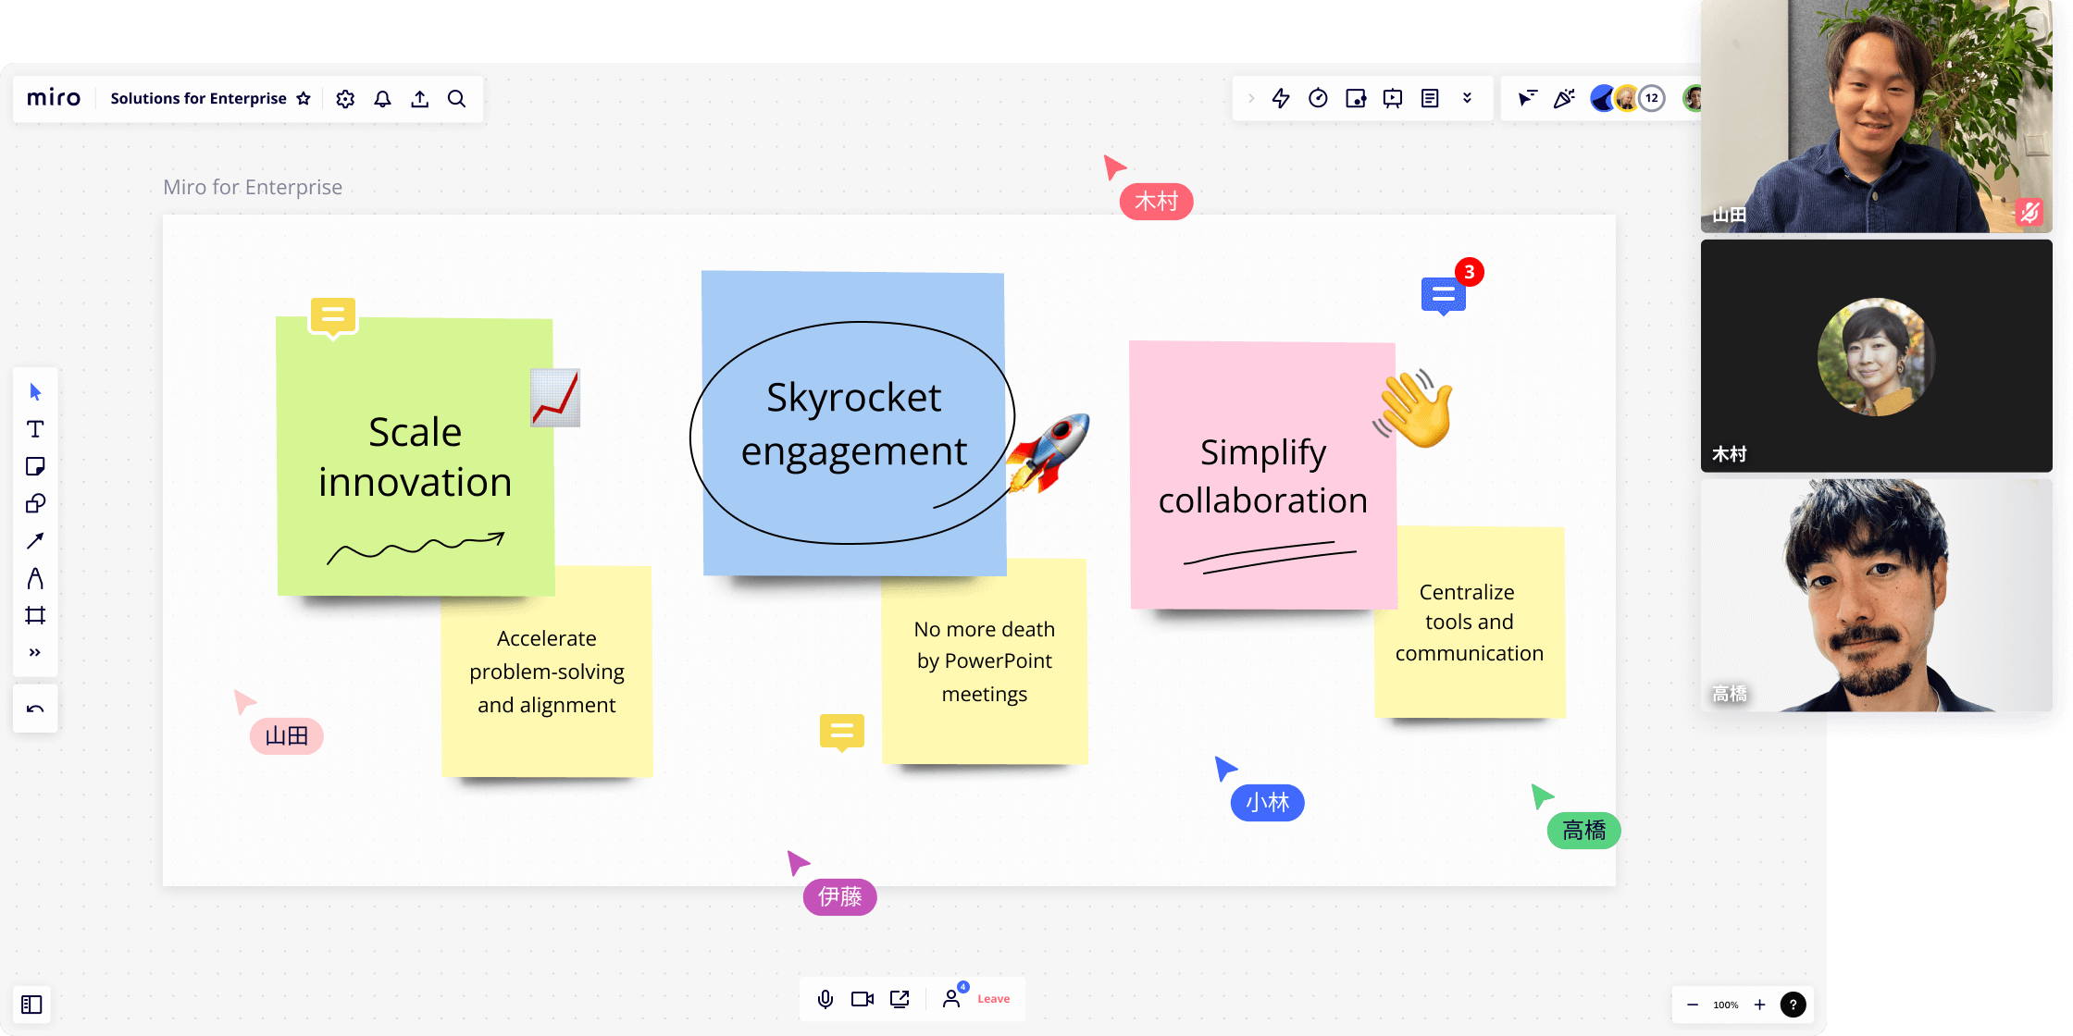Select the Pen drawing tool

[35, 578]
